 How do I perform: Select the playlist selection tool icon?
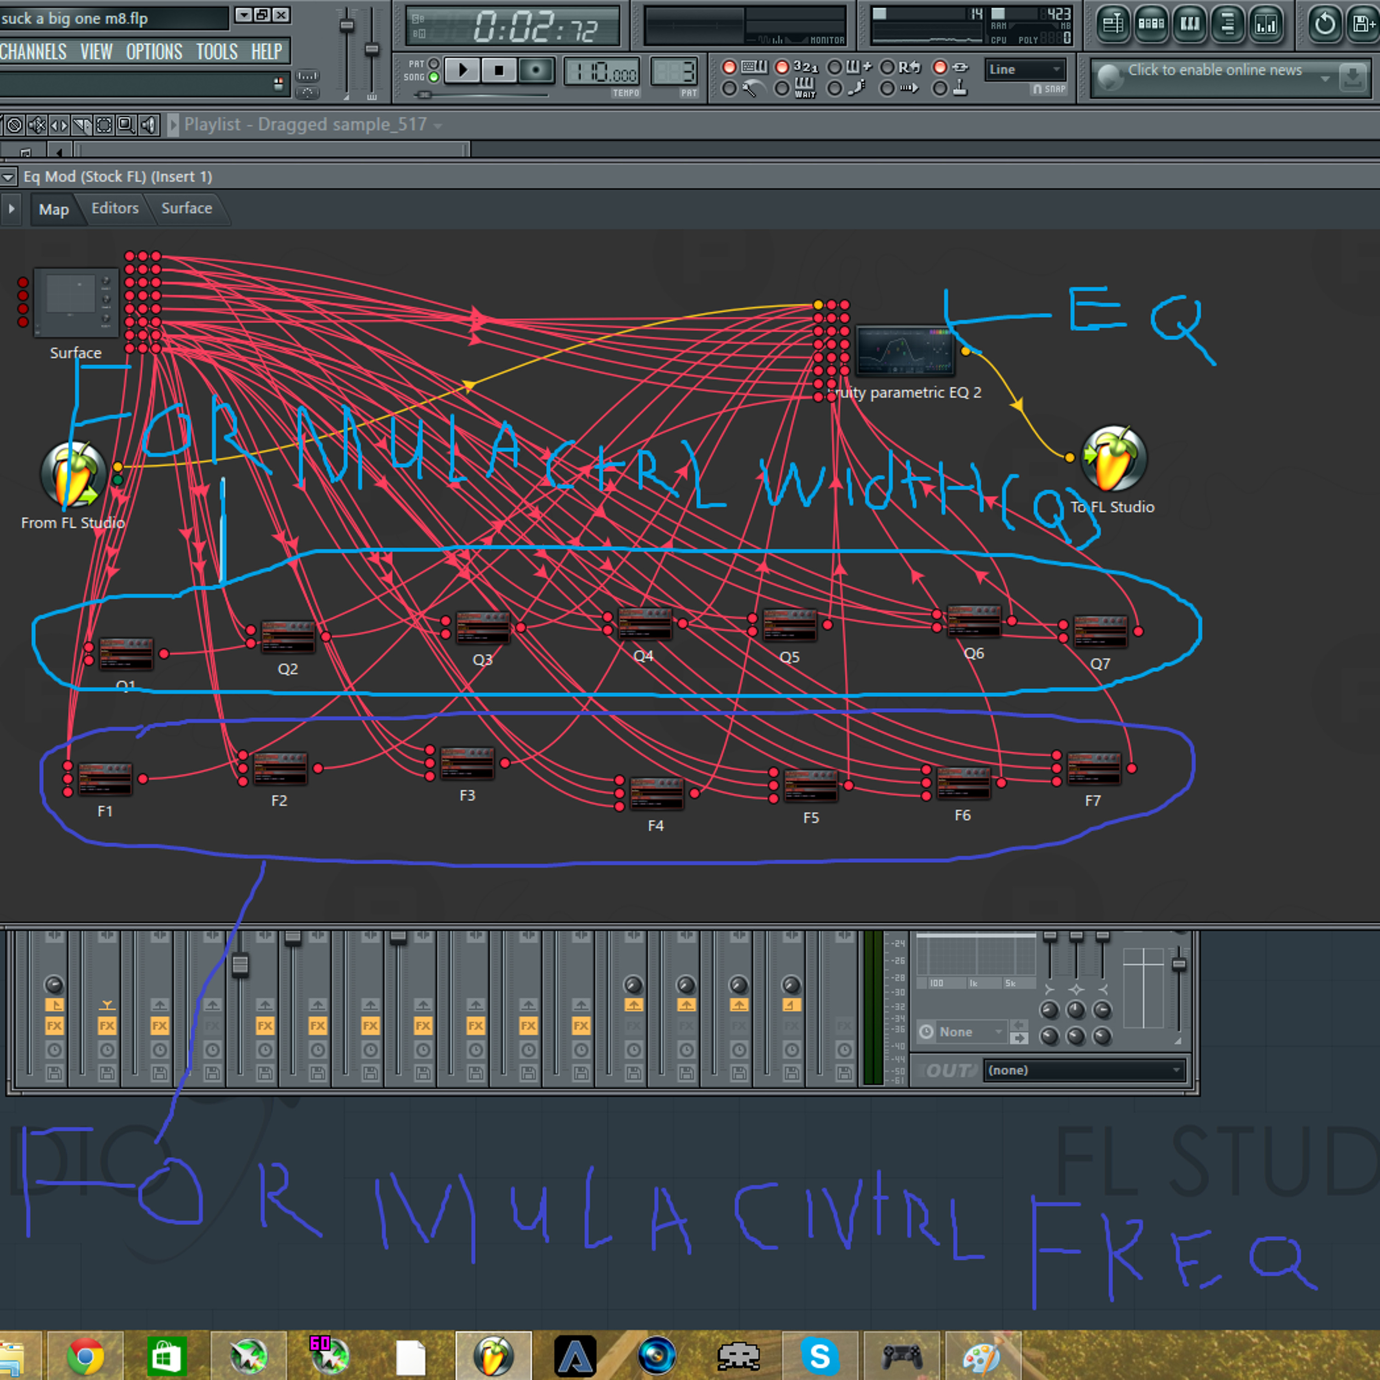pyautogui.click(x=103, y=126)
